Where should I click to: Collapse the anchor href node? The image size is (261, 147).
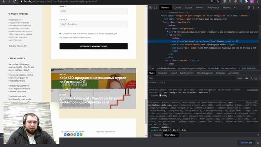167,32
